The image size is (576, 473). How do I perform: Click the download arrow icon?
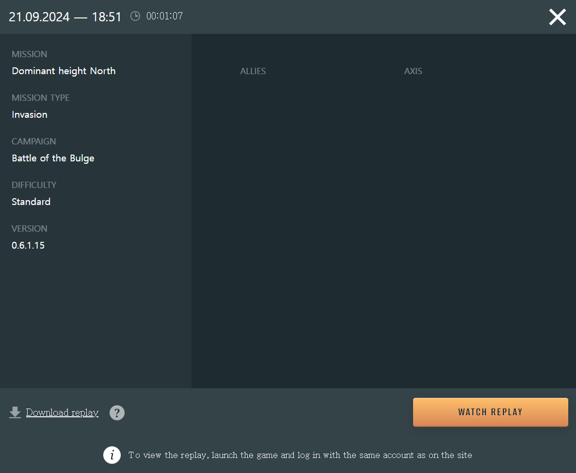tap(15, 412)
